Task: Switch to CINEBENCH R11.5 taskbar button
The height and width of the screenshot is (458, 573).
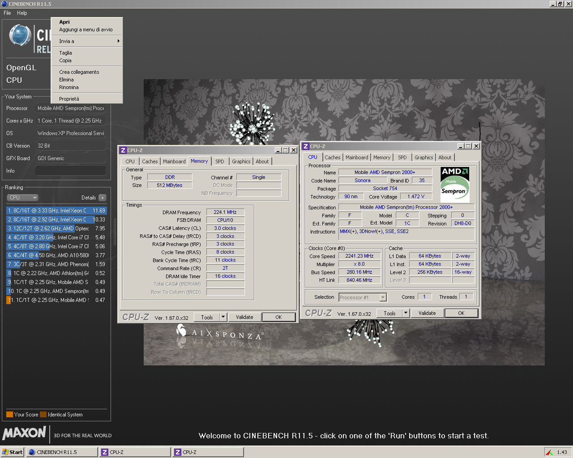Action: click(x=62, y=452)
